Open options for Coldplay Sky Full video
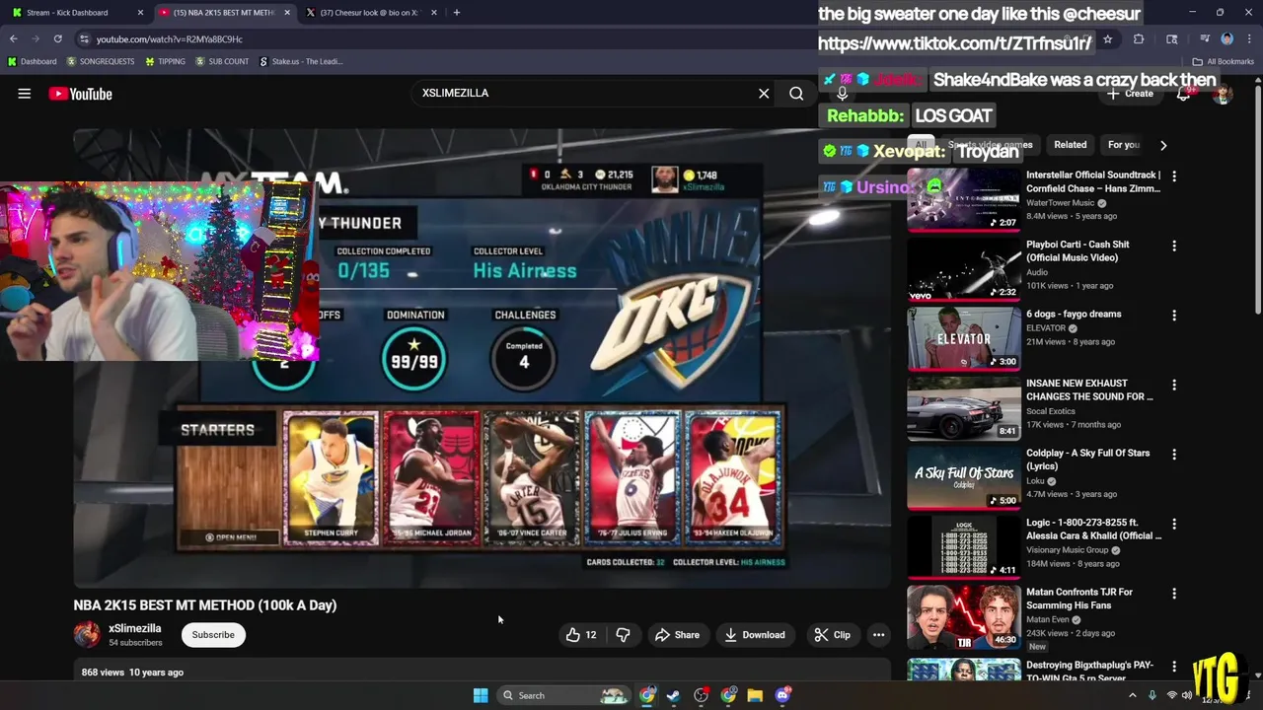Screen dimensions: 1263x710 coord(1174,455)
